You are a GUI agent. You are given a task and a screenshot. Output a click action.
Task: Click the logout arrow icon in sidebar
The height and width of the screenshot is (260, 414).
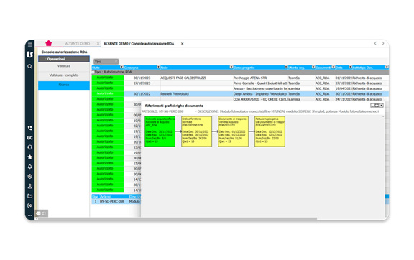30,205
